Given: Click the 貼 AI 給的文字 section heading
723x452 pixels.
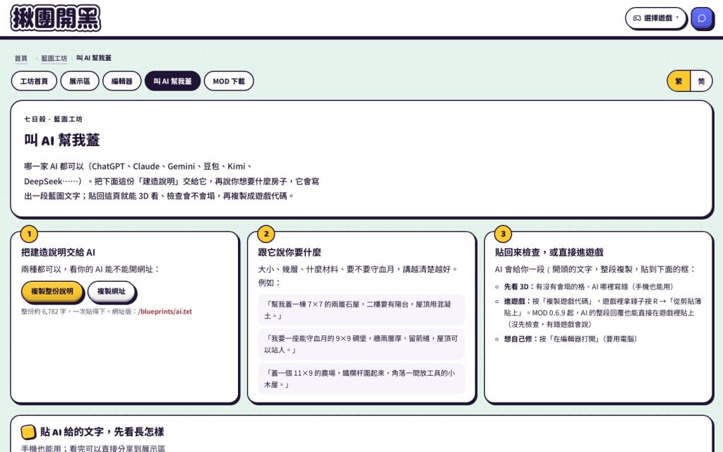Looking at the screenshot, I should [102, 432].
